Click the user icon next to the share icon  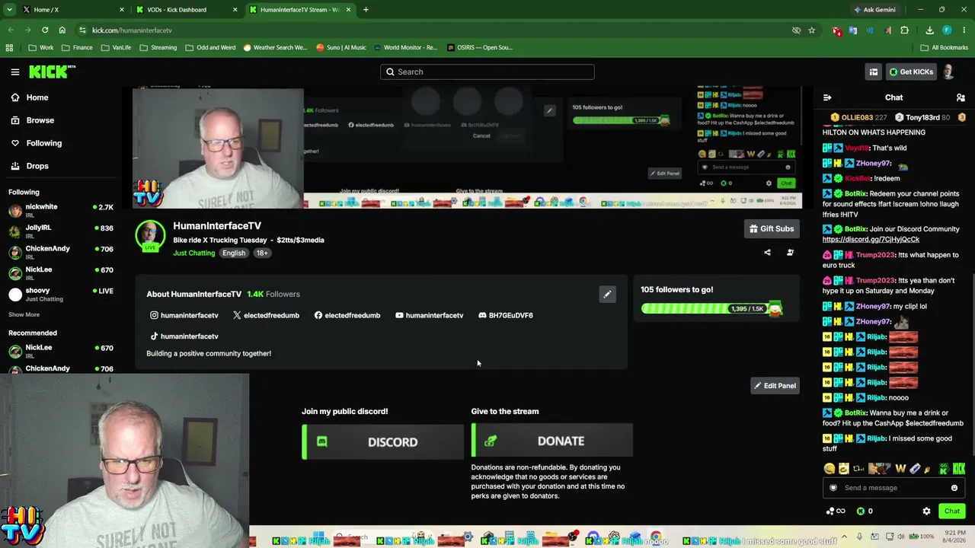coord(790,253)
